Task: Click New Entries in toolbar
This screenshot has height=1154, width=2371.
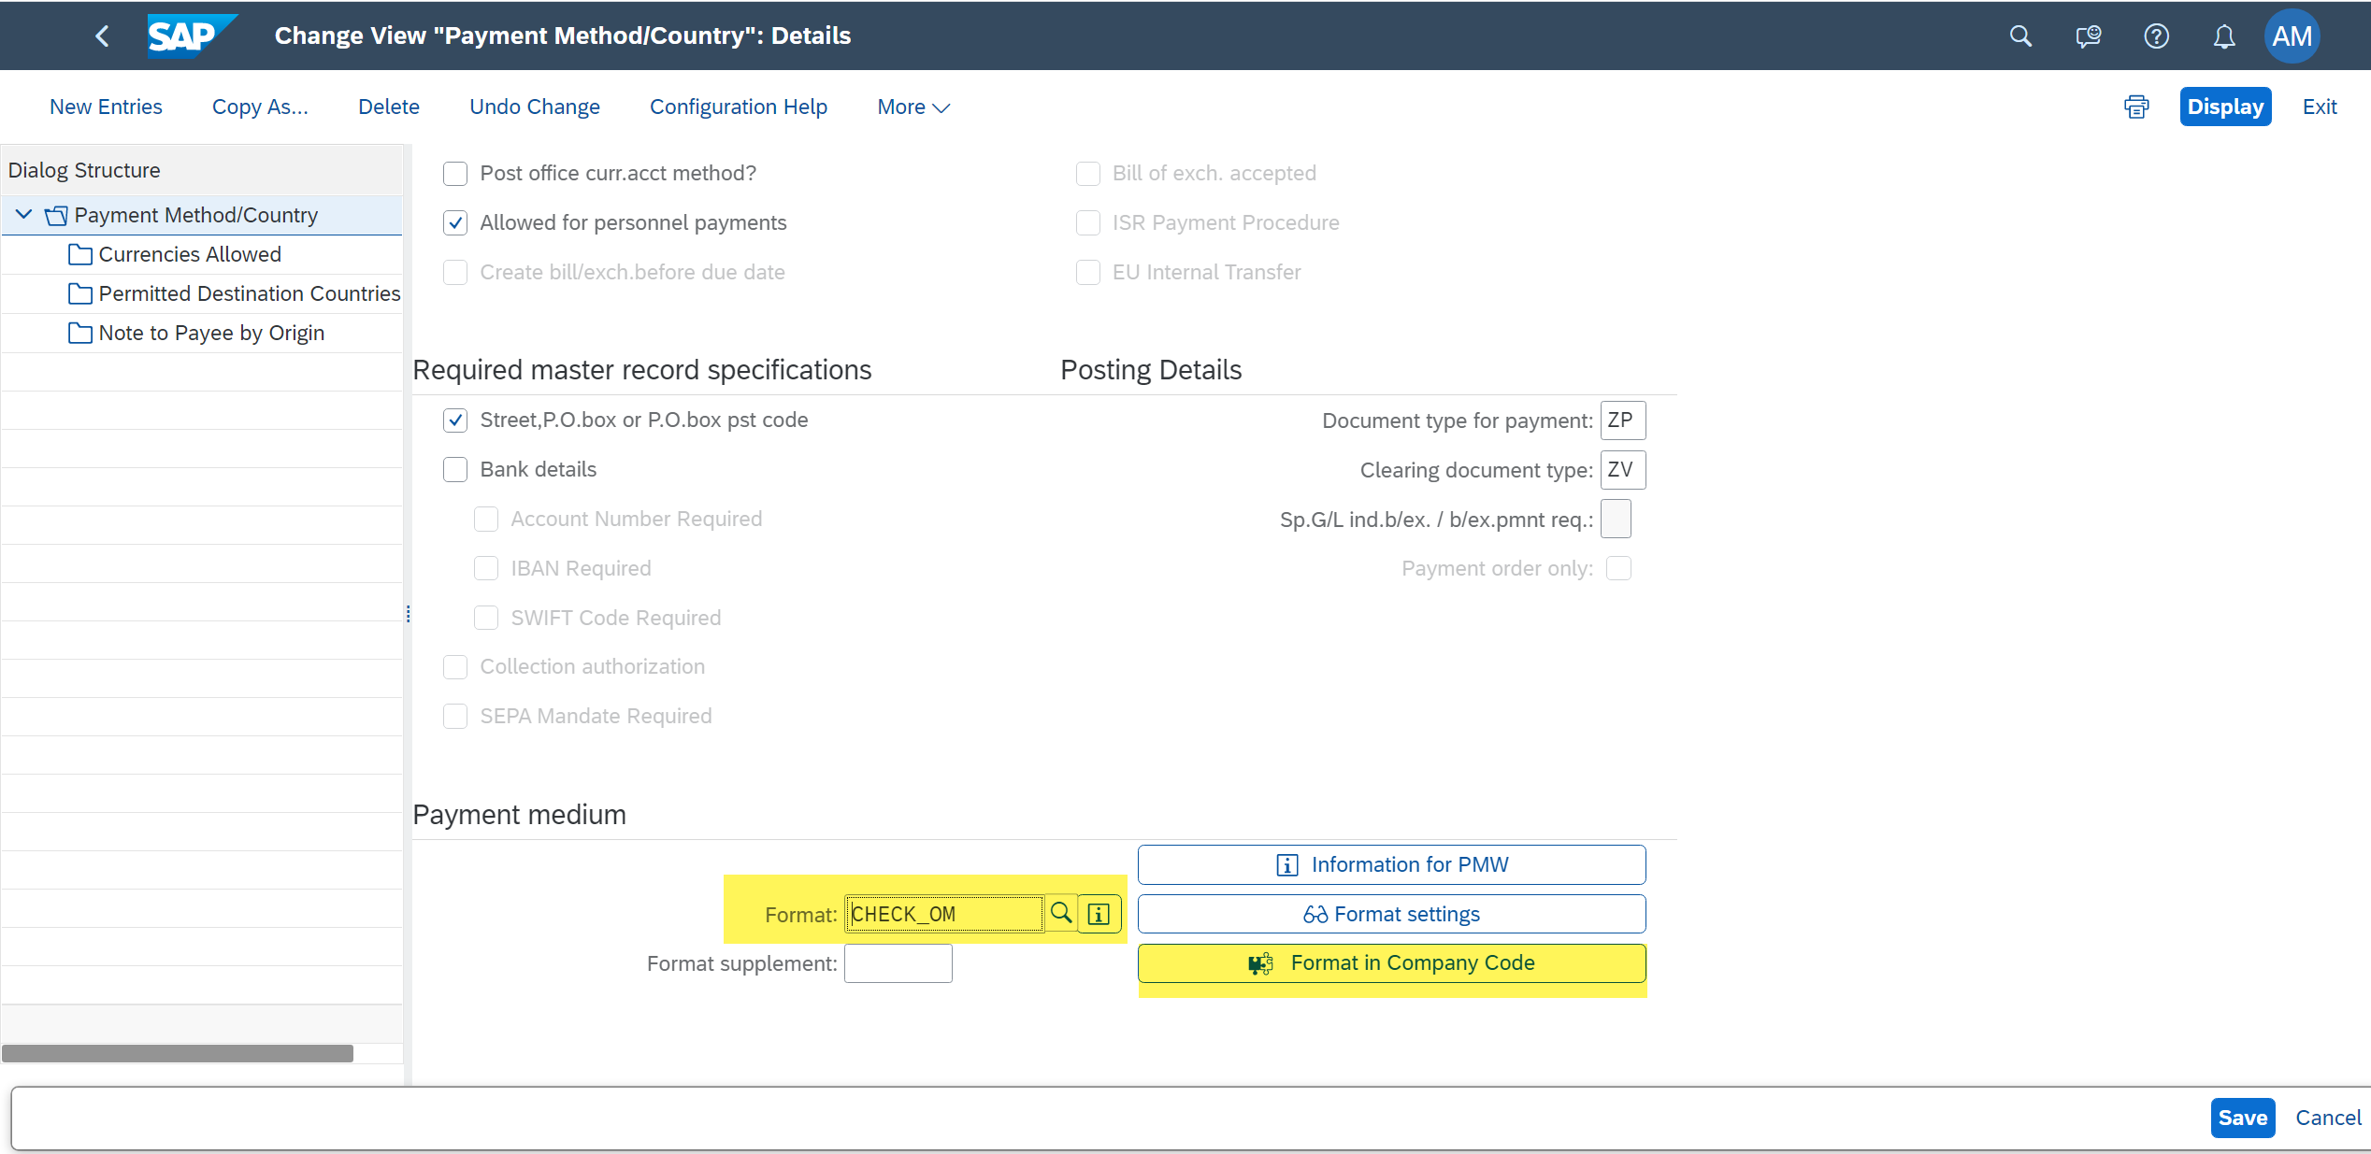Action: pos(106,107)
